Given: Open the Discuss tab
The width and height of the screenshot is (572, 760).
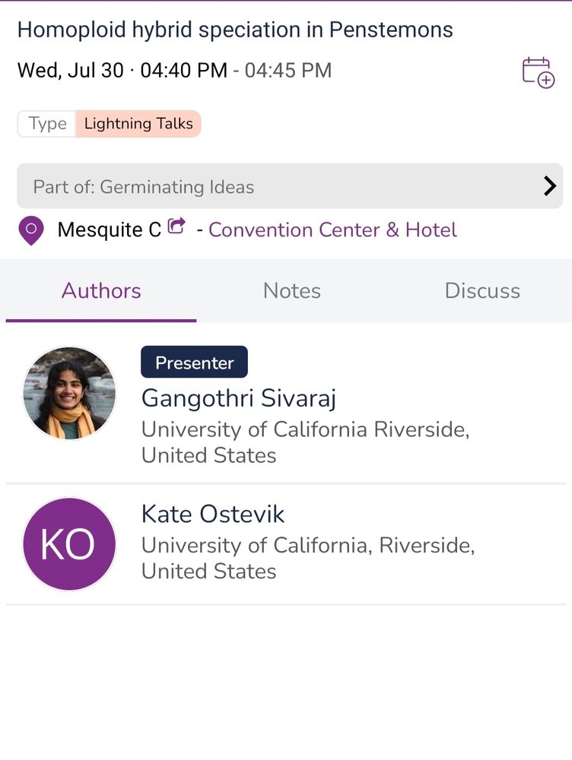Looking at the screenshot, I should (482, 291).
